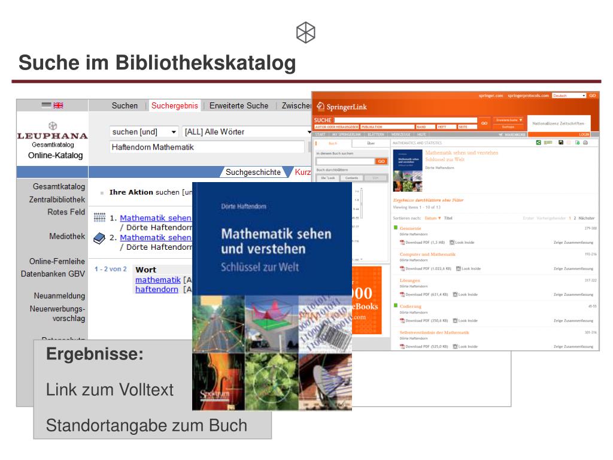Click Datenbanken GBV in the sidebar
The image size is (613, 460).
tap(53, 274)
